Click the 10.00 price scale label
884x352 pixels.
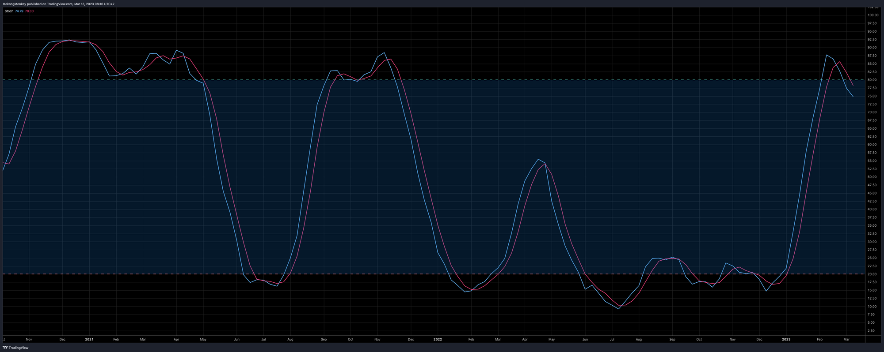click(x=873, y=307)
